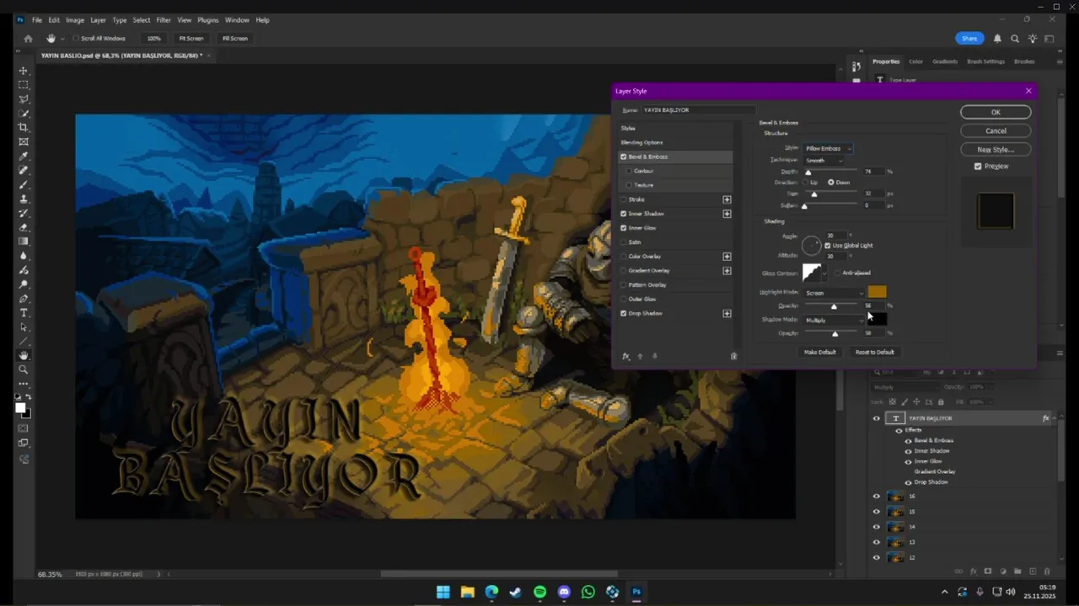Add another Color Overlay with plus icon
Image resolution: width=1079 pixels, height=606 pixels.
727,256
